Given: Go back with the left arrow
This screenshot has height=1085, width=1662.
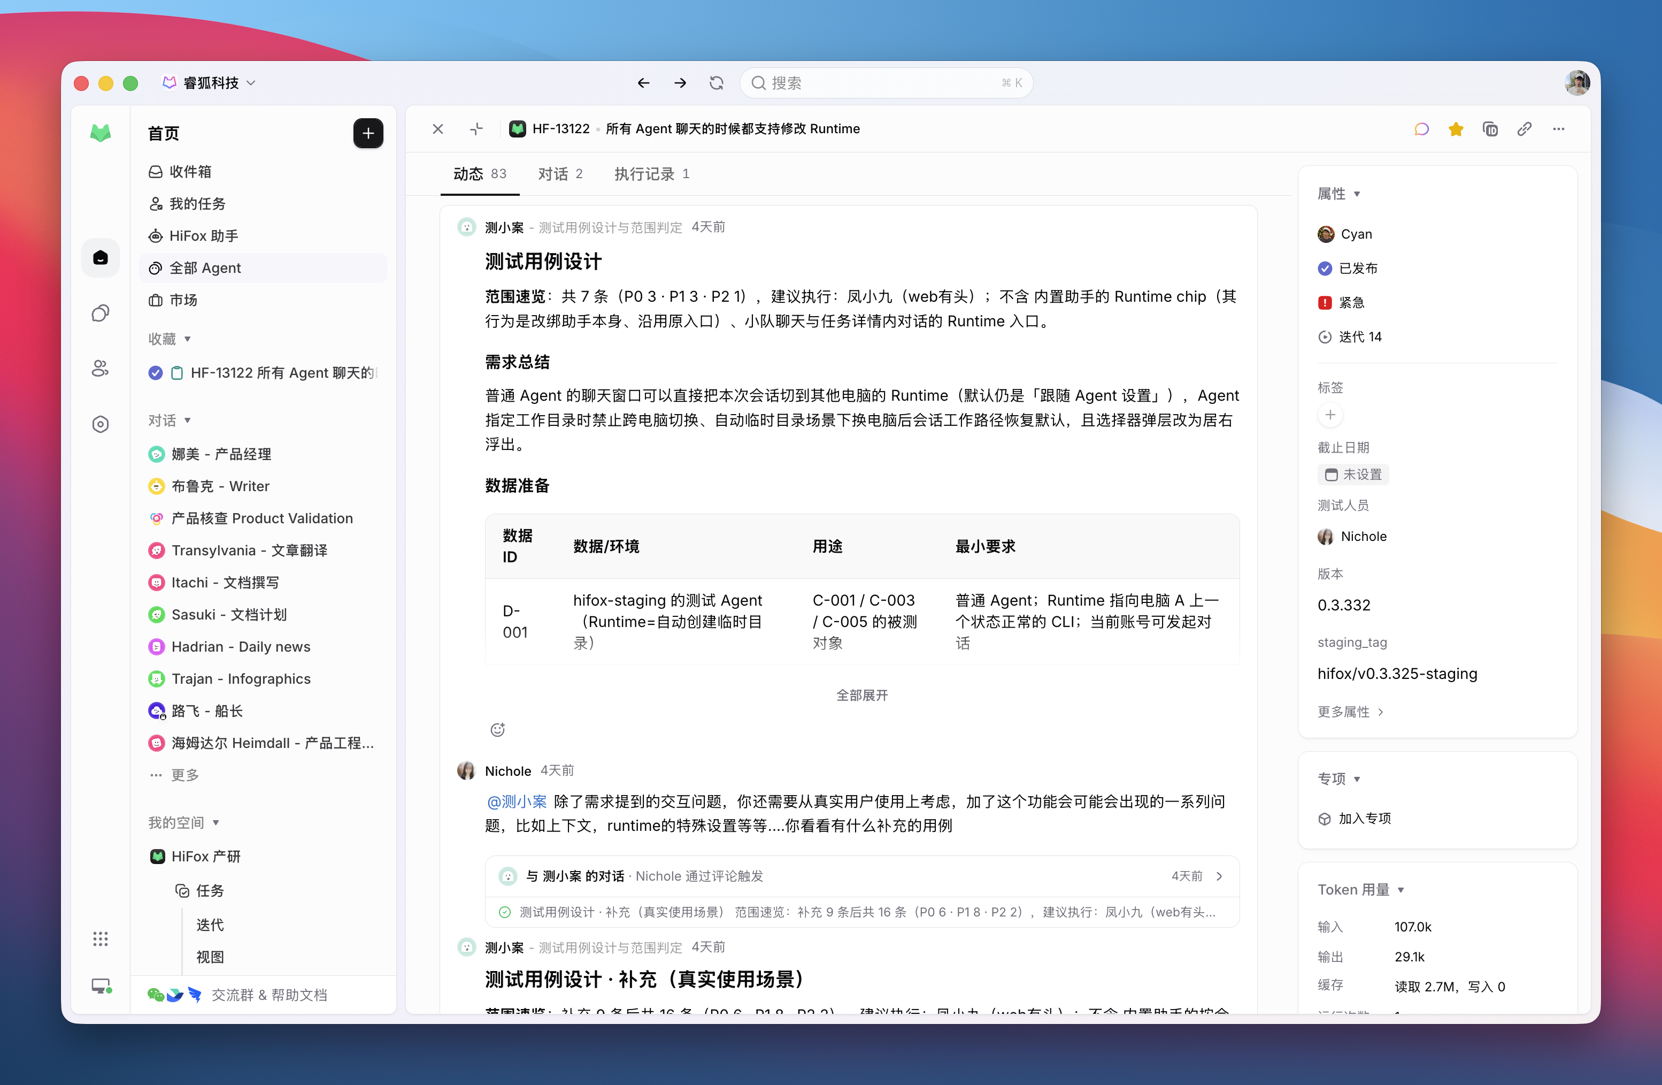Looking at the screenshot, I should pos(643,83).
